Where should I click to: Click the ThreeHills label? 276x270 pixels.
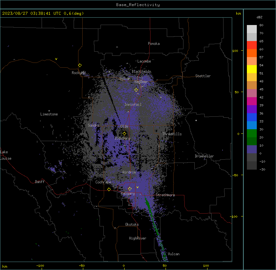click(172, 134)
